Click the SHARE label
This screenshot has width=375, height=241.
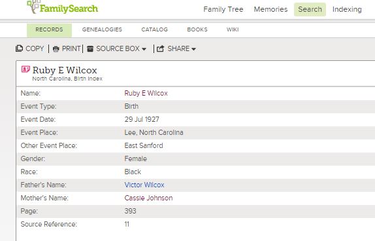pos(178,48)
